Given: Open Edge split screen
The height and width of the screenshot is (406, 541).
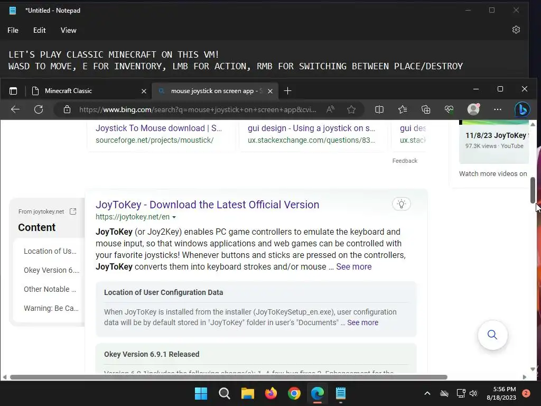Looking at the screenshot, I should click(x=379, y=109).
